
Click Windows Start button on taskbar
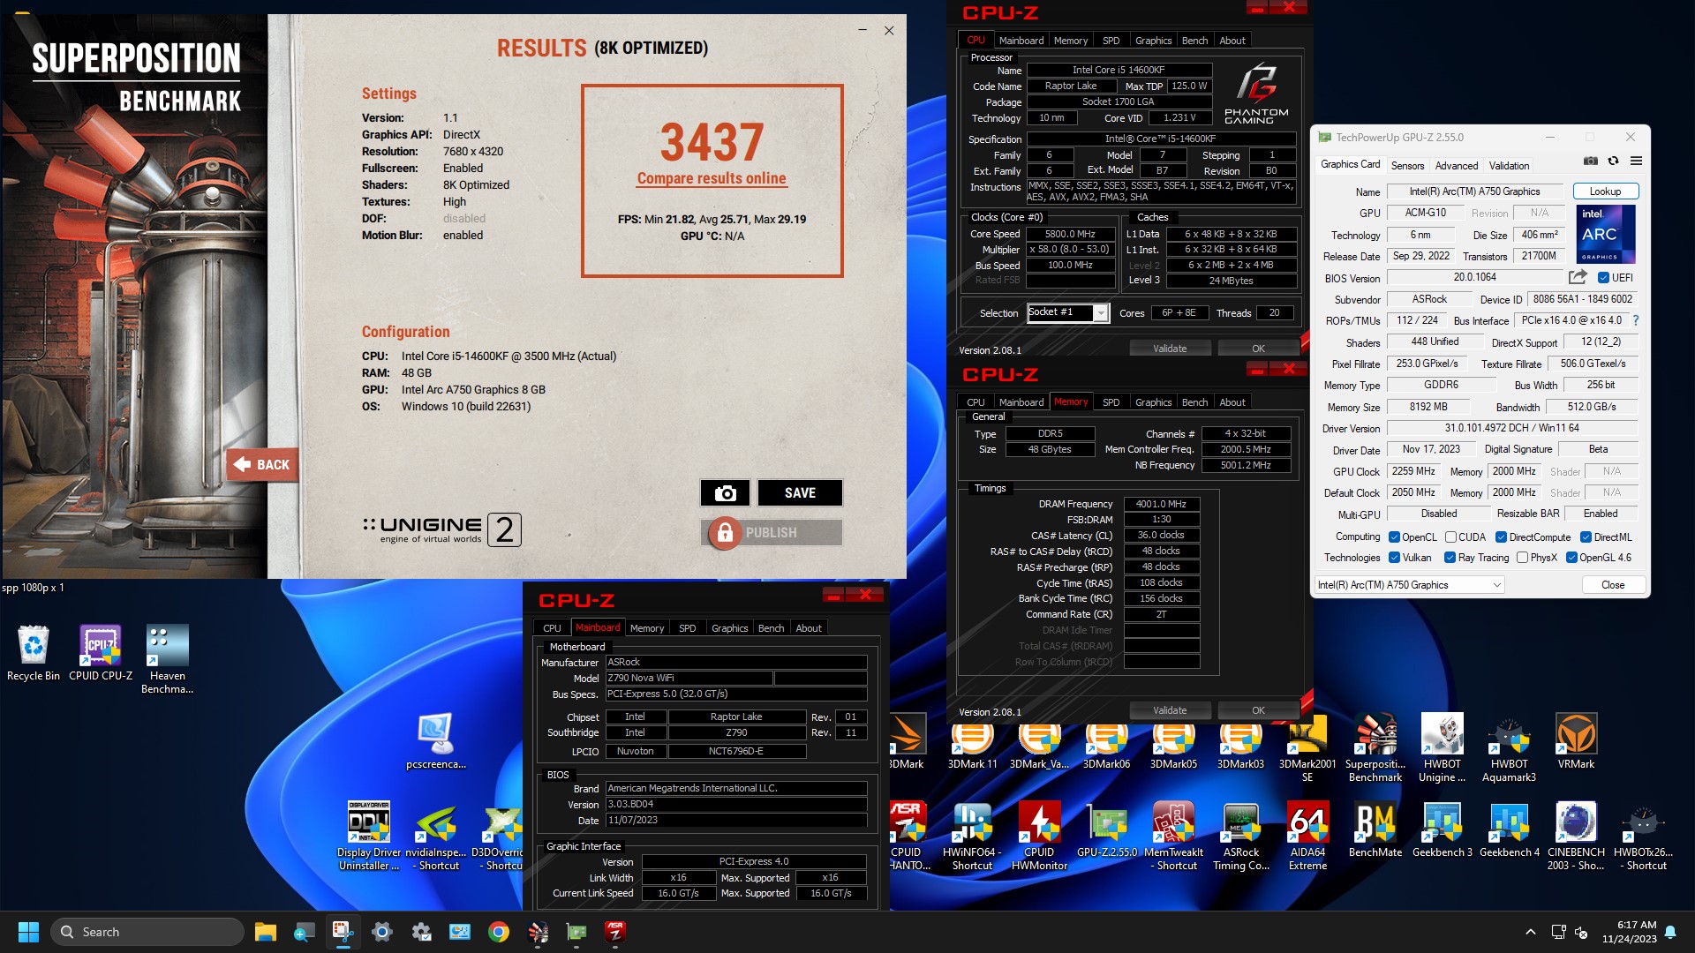tap(28, 932)
